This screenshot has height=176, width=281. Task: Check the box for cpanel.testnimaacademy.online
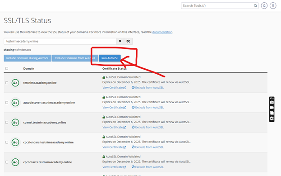7,123
